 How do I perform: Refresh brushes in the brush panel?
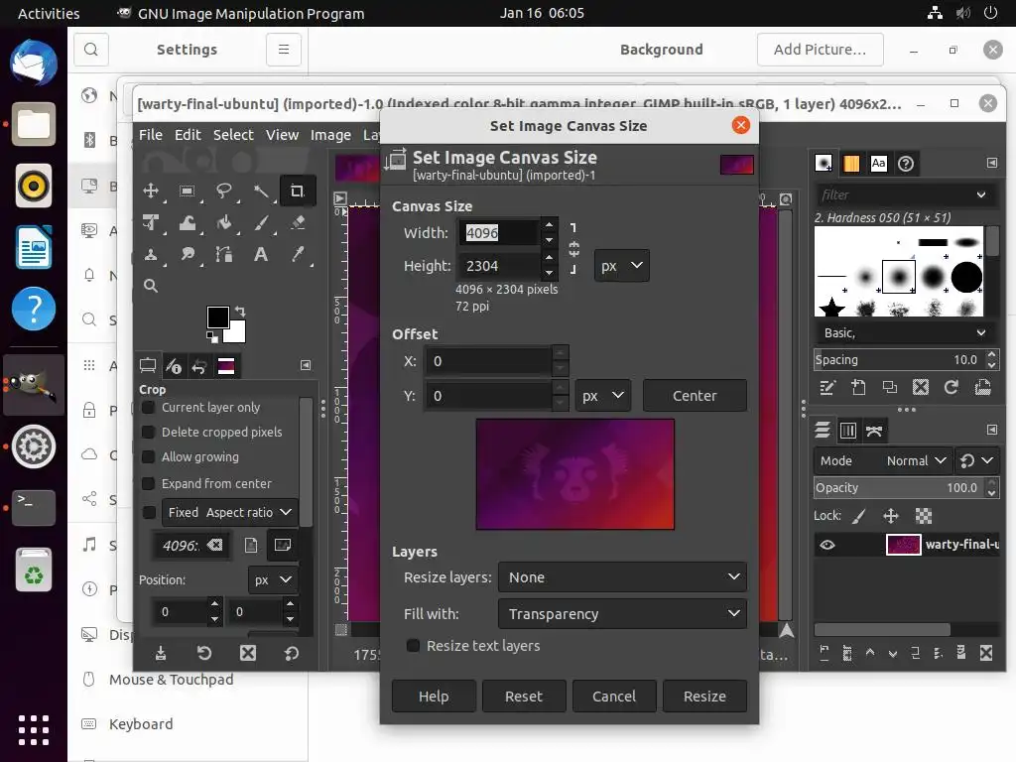pos(951,388)
